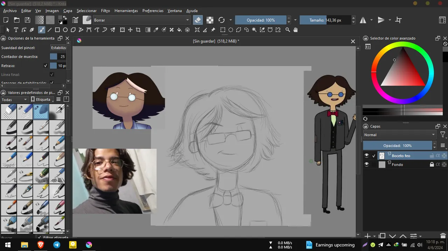448x251 pixels.
Task: Open the horizontal mirror options arrow
Action: pos(371,20)
